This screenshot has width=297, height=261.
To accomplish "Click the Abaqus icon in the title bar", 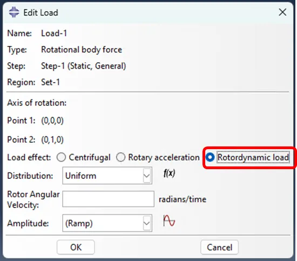I will (x=14, y=12).
